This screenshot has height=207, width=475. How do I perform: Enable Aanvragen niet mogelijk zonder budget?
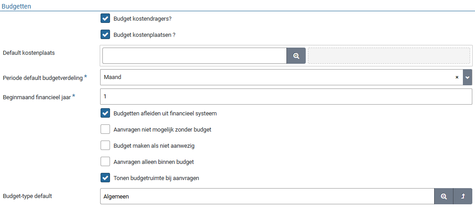pos(106,129)
